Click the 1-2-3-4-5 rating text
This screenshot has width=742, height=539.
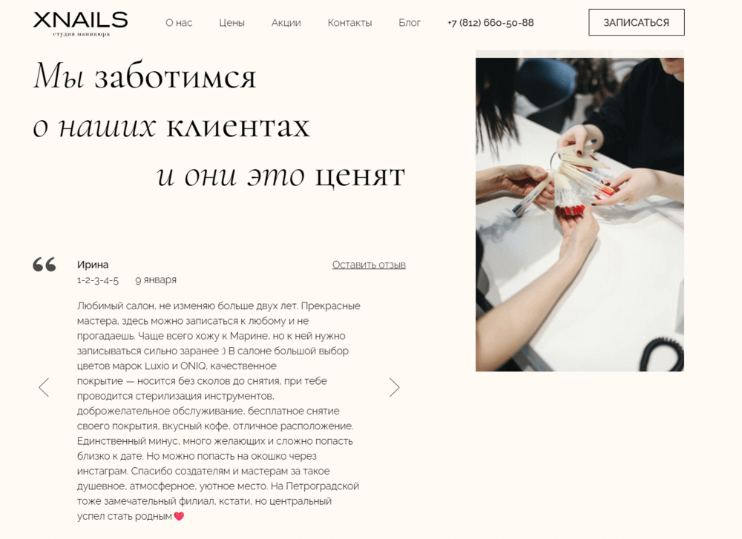(98, 280)
